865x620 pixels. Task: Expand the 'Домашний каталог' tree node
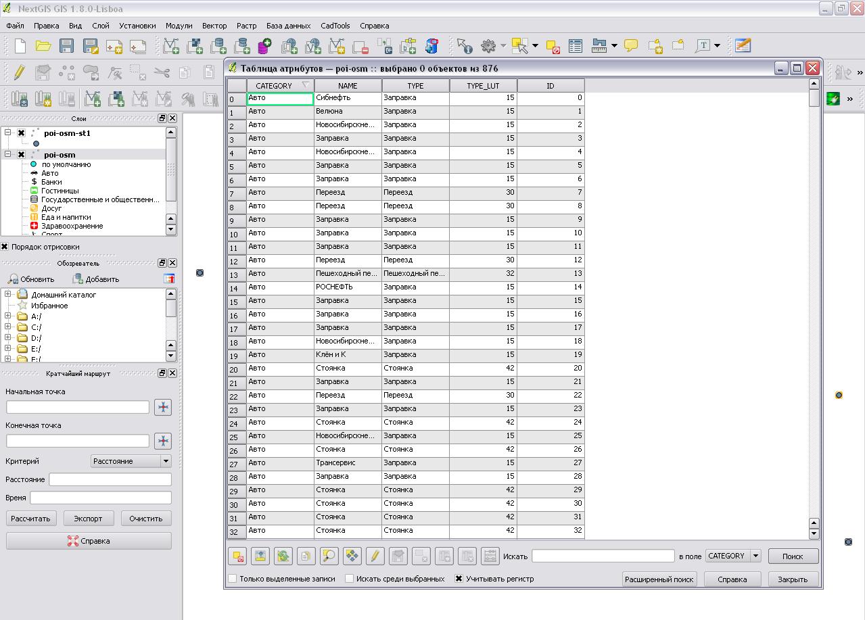click(x=8, y=295)
